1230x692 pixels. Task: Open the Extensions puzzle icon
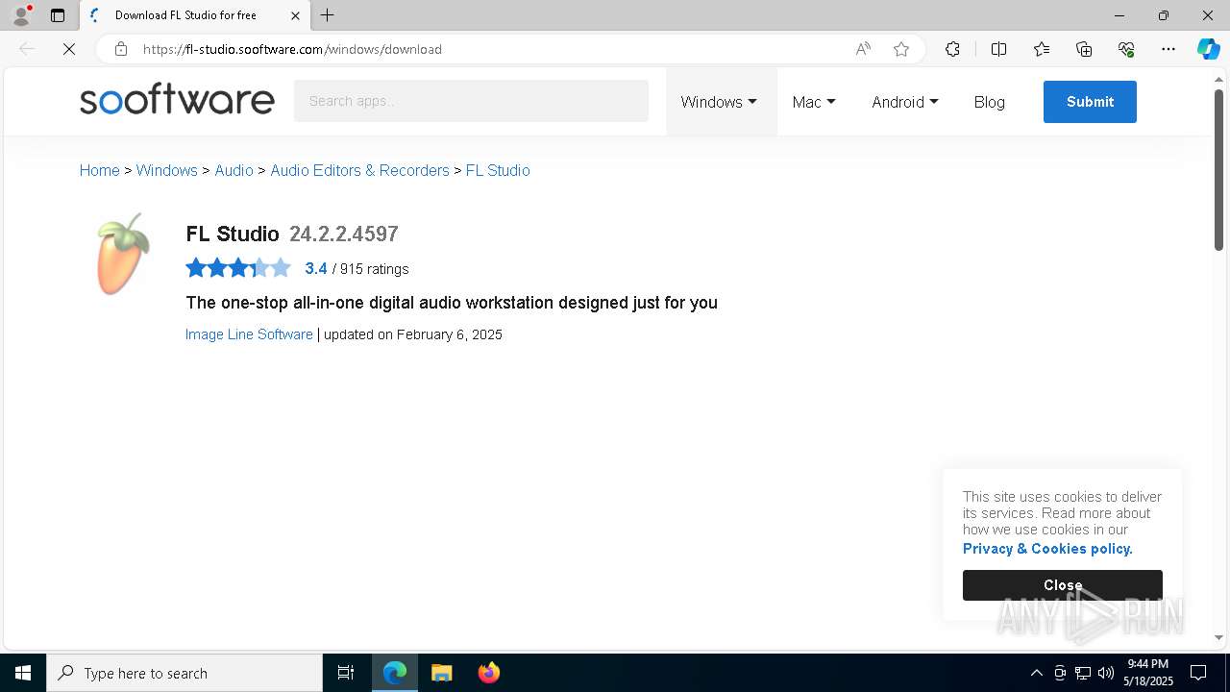pos(952,49)
